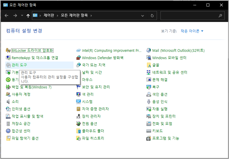Minimize the 모든 제어판 항목 window
Viewport: 229px width, 159px height.
[x=195, y=5]
